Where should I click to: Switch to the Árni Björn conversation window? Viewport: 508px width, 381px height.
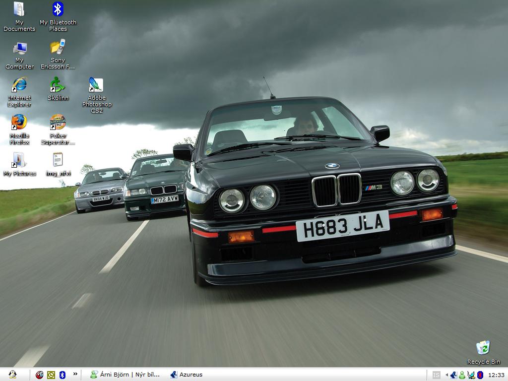coord(124,375)
